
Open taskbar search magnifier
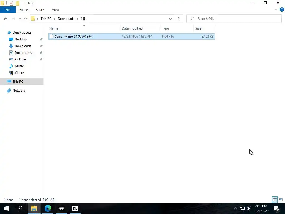click(20, 208)
